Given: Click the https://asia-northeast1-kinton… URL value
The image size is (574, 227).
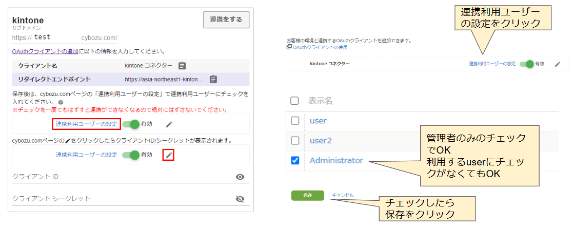Looking at the screenshot, I should pos(164,79).
